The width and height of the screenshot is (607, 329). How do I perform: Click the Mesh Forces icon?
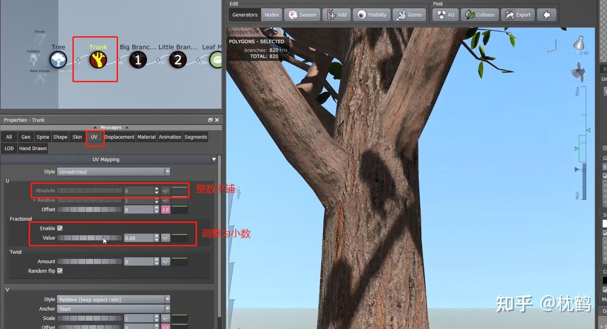39,78
